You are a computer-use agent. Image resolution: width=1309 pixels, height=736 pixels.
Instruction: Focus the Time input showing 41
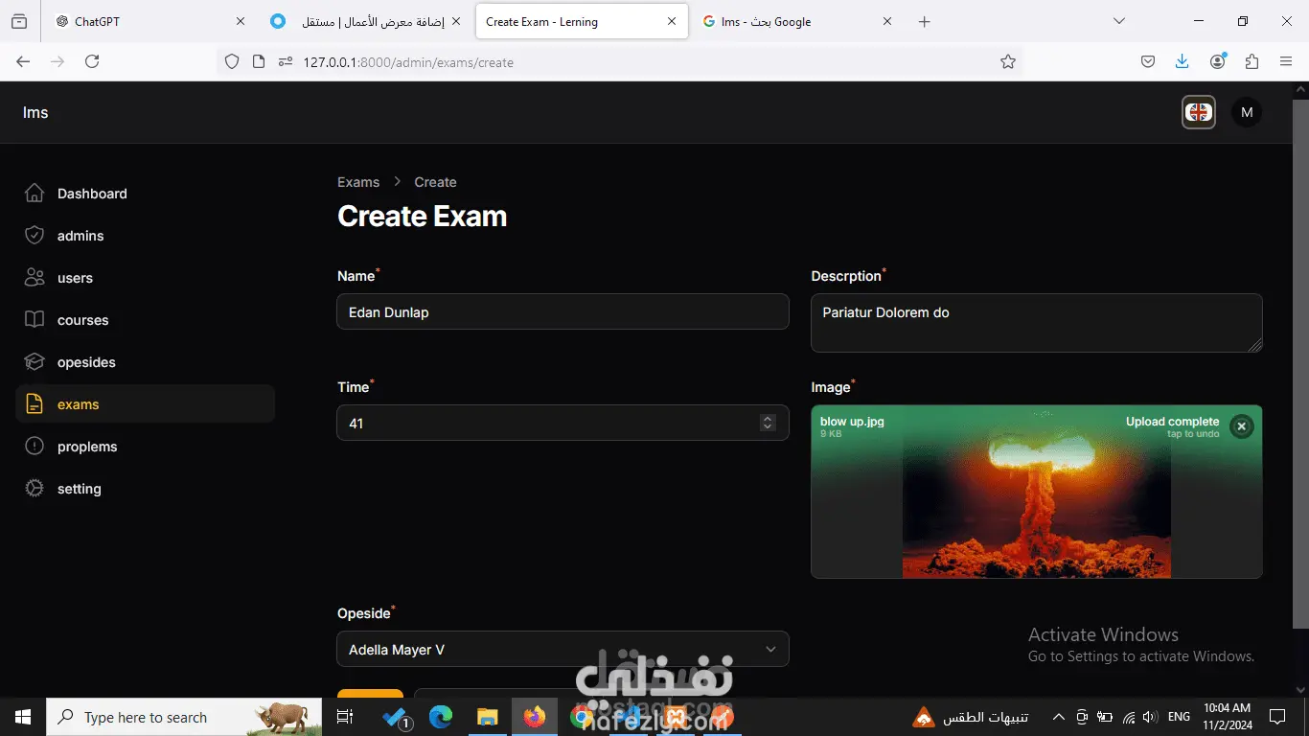click(x=563, y=423)
